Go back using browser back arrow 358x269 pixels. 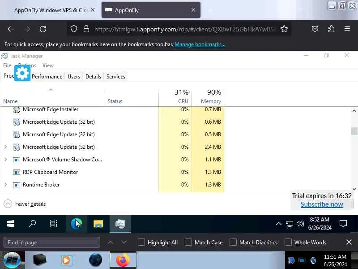pos(10,29)
